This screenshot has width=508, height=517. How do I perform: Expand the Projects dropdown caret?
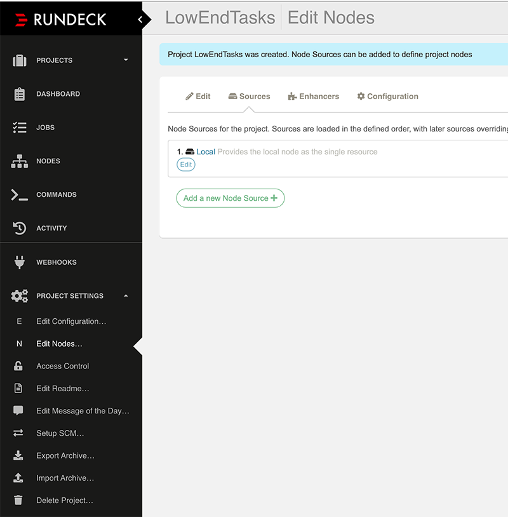[126, 60]
